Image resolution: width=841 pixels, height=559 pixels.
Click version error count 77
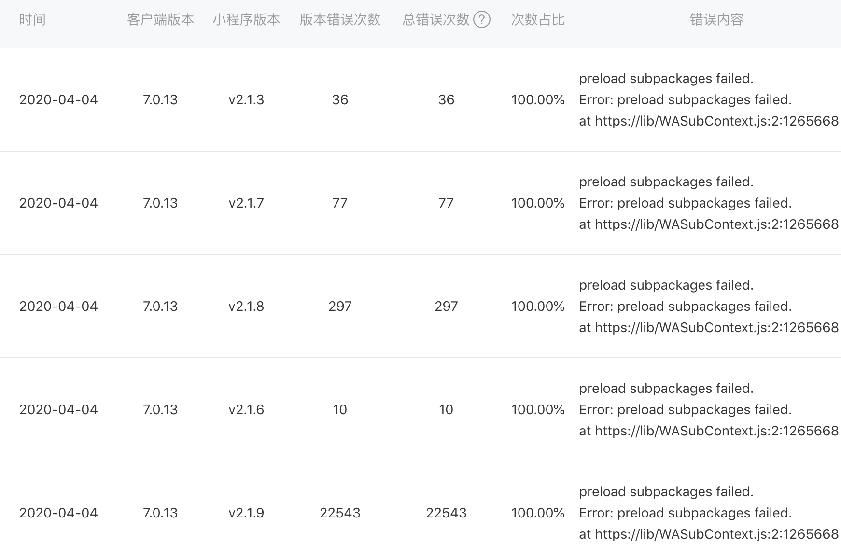pos(340,203)
